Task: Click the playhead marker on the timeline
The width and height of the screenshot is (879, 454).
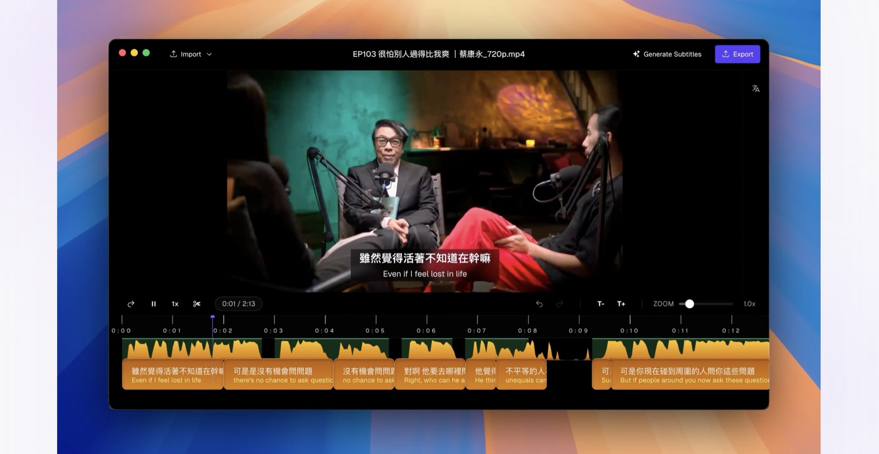Action: [x=213, y=317]
